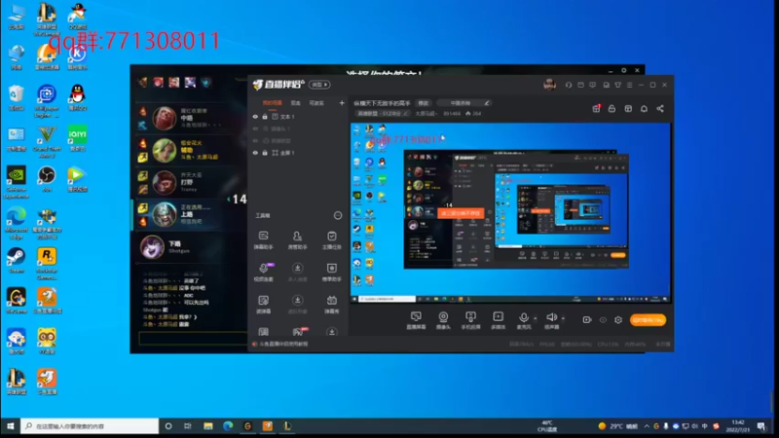Open the 主播任务 tool
779x438 pixels.
(331, 239)
